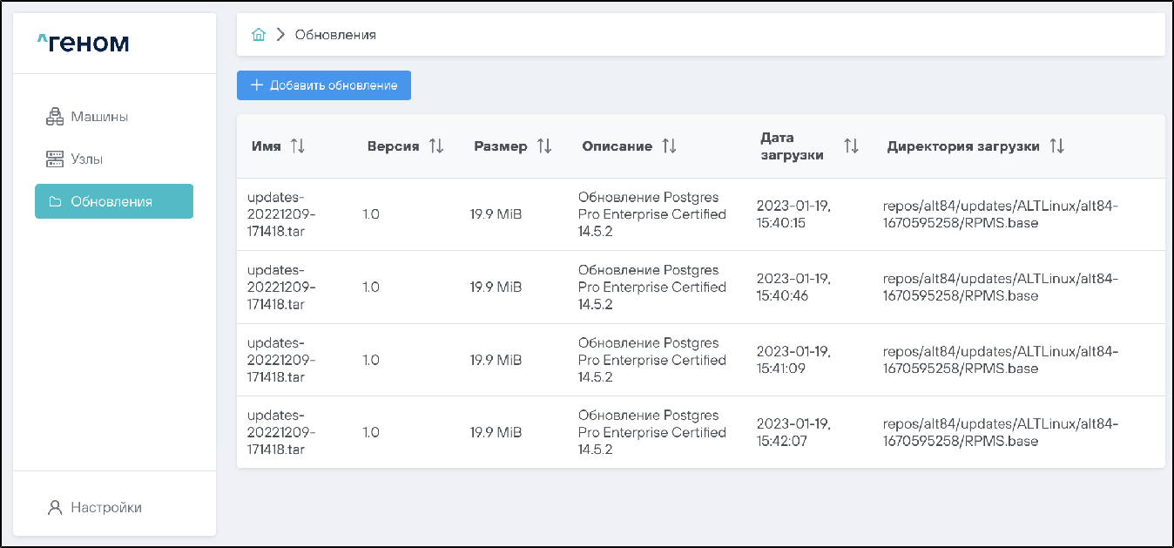Image resolution: width=1174 pixels, height=548 pixels.
Task: Click the home icon in breadcrumb
Action: coord(258,35)
